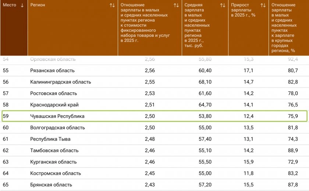
Task: Click sort arrows in Прирост зарплаты header
Action: 263,6
